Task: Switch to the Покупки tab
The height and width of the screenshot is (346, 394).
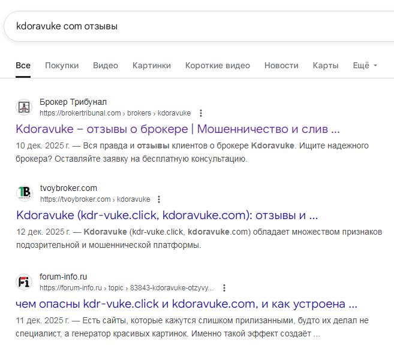Action: (x=62, y=65)
